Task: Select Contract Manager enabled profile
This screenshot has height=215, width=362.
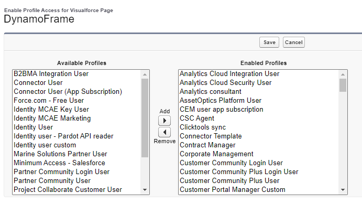Action: click(x=207, y=145)
